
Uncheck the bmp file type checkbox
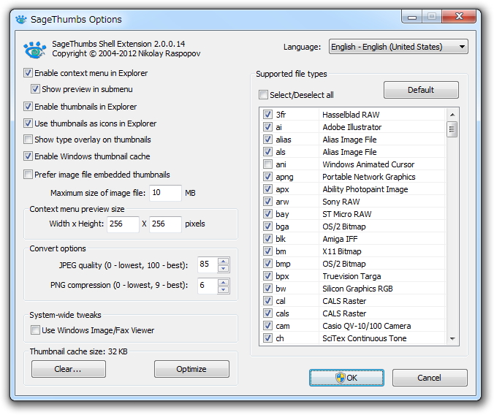click(x=267, y=264)
